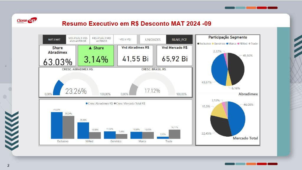Select MES ATUAL X MES ANTERIOR tab

click(x=101, y=40)
